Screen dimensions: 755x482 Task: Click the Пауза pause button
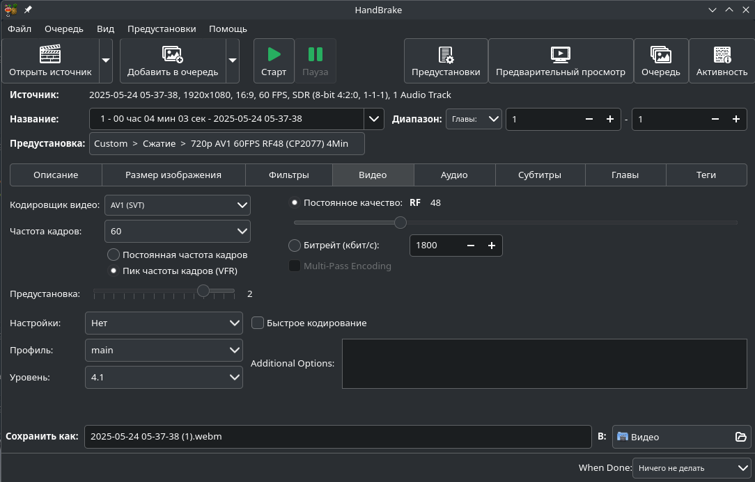point(316,61)
